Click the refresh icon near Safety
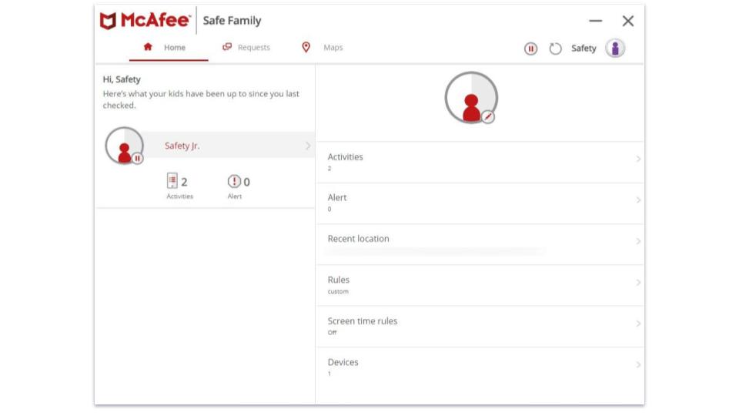 click(x=555, y=49)
